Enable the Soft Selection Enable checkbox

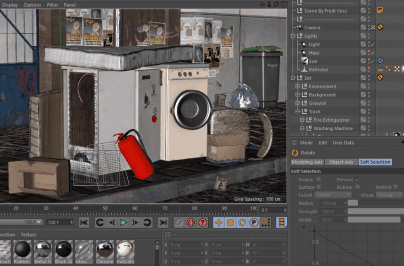pyautogui.click(x=319, y=180)
